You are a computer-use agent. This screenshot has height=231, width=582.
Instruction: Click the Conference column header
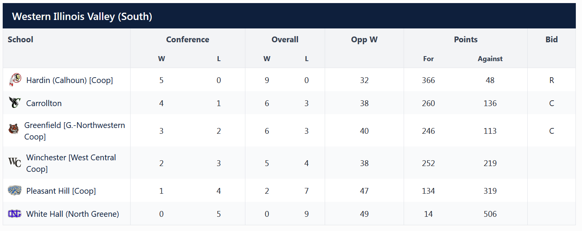coord(188,40)
